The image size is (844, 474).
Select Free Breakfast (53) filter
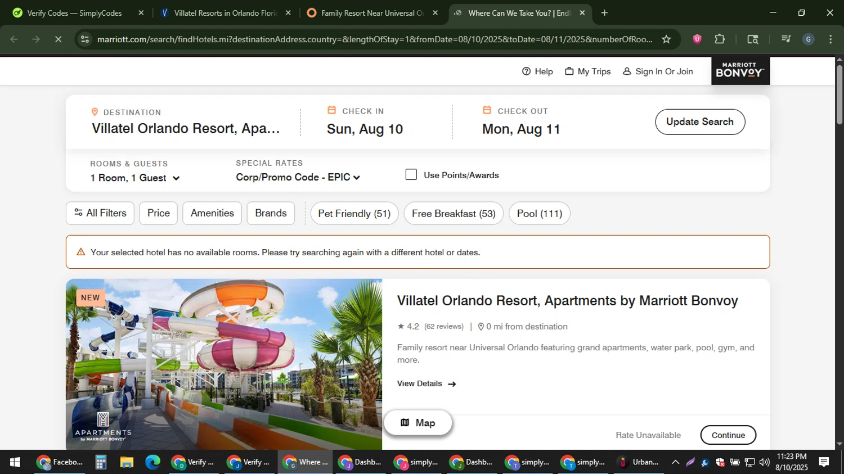454,213
